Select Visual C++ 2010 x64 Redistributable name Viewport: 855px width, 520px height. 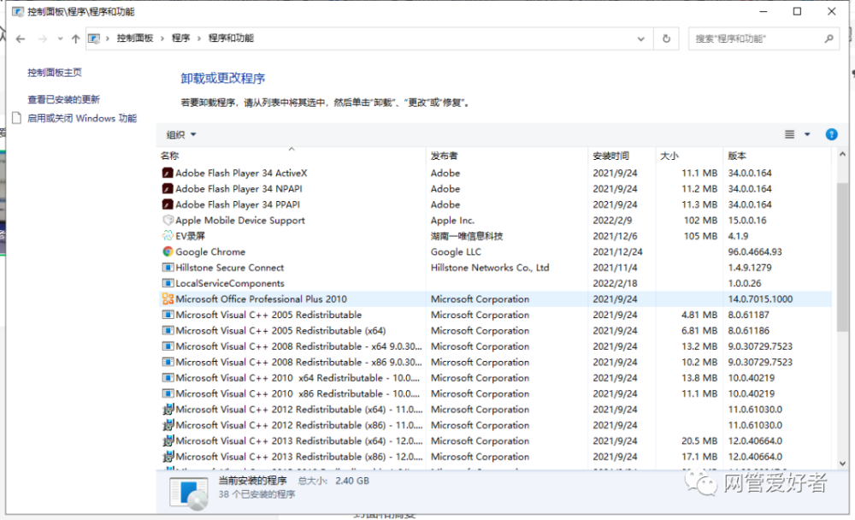(298, 378)
